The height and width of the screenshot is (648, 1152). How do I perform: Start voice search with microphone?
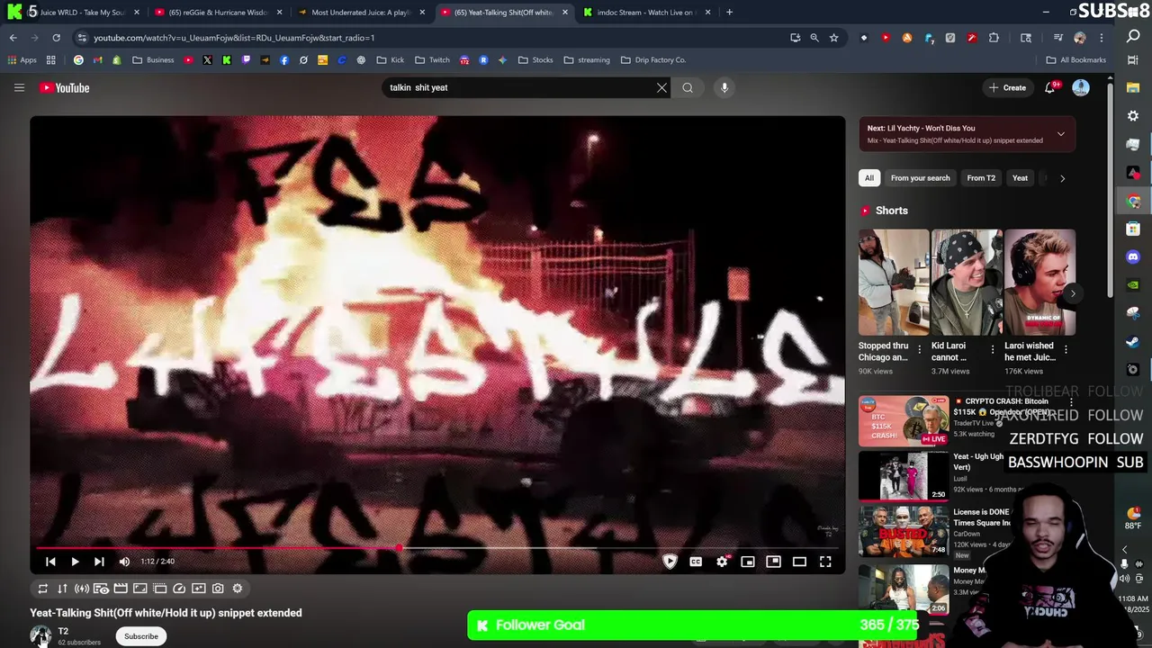pyautogui.click(x=724, y=87)
